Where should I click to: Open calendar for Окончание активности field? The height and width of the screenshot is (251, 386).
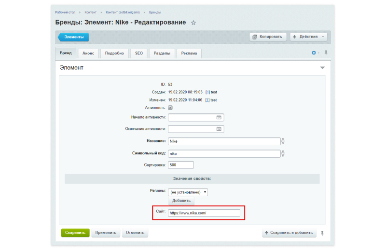(x=219, y=129)
